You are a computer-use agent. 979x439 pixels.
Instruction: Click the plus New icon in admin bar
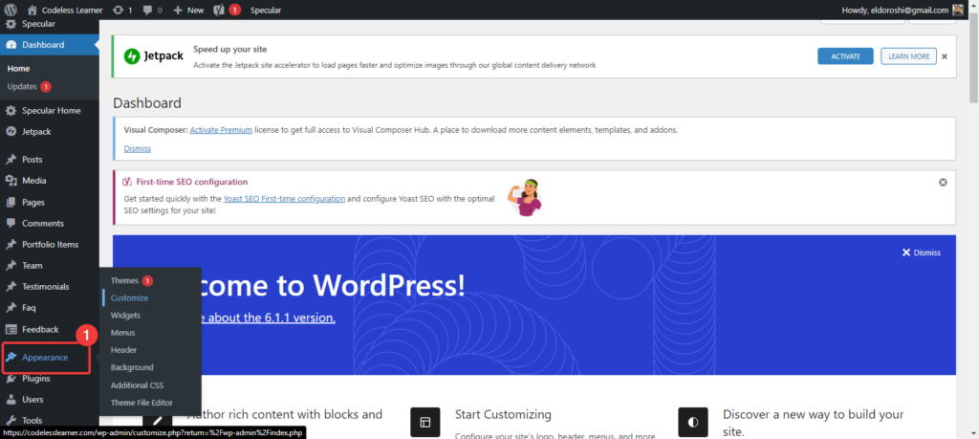[x=177, y=10]
